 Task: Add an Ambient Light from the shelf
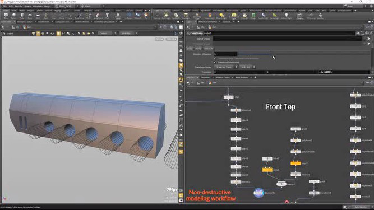[x=287, y=16]
